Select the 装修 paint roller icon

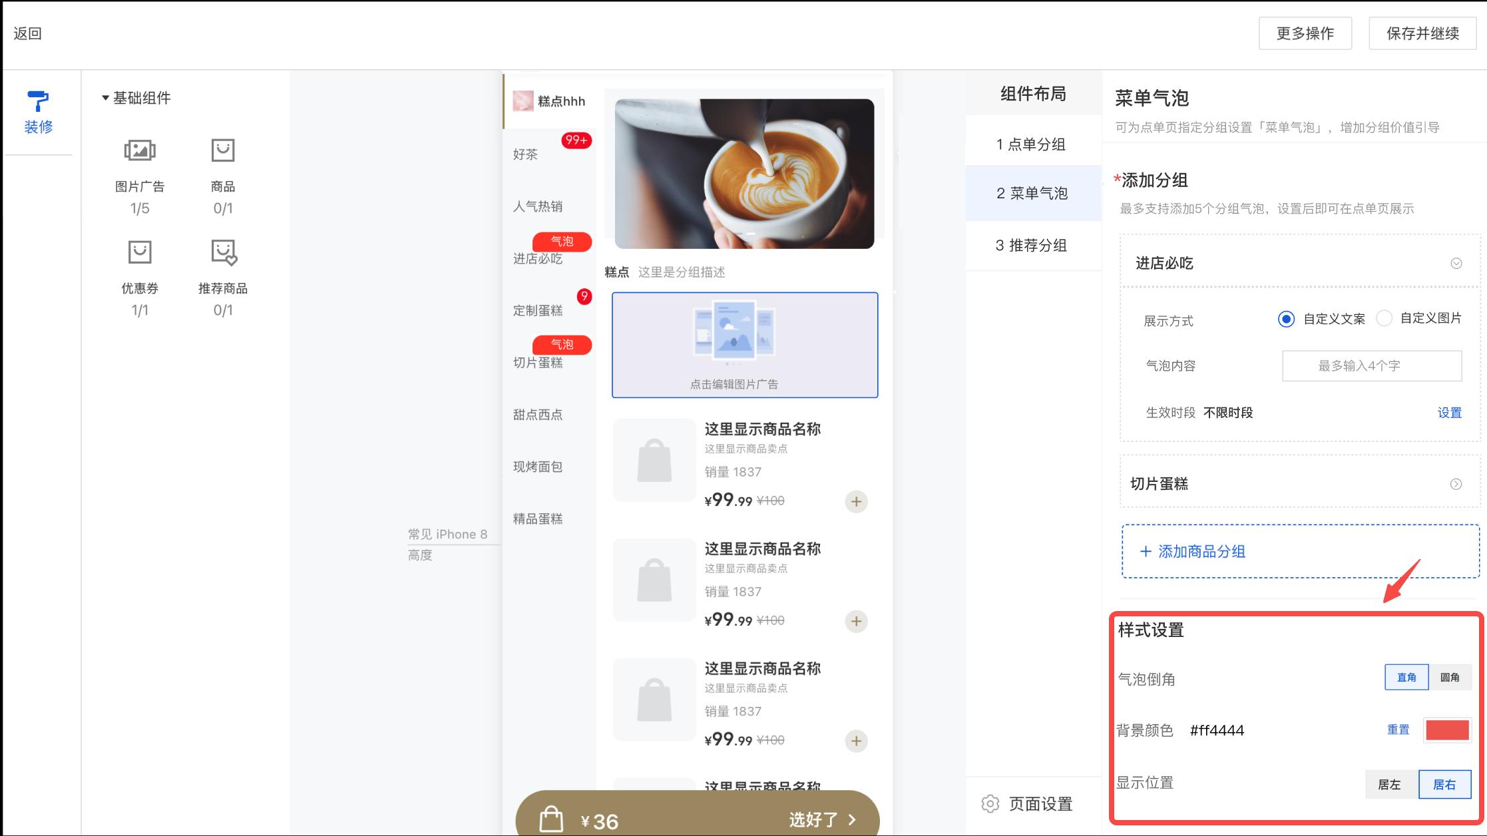pyautogui.click(x=38, y=101)
